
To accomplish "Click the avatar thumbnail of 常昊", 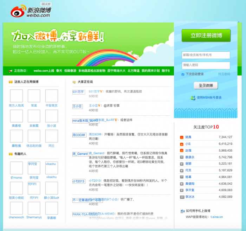I will [34, 96].
